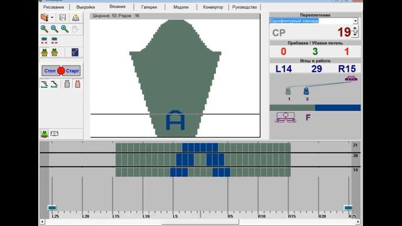This screenshot has width=402, height=226.
Task: Click the first stair-step row icon
Action: click(45, 84)
